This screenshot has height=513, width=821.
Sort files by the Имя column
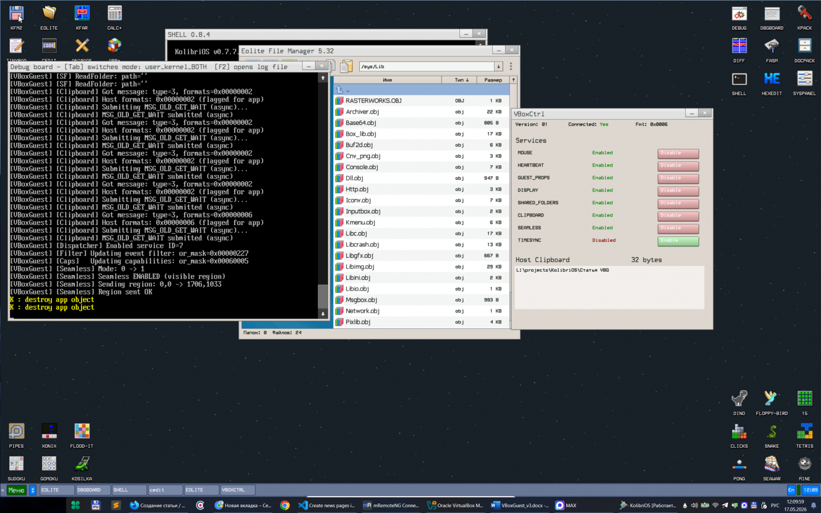[387, 80]
